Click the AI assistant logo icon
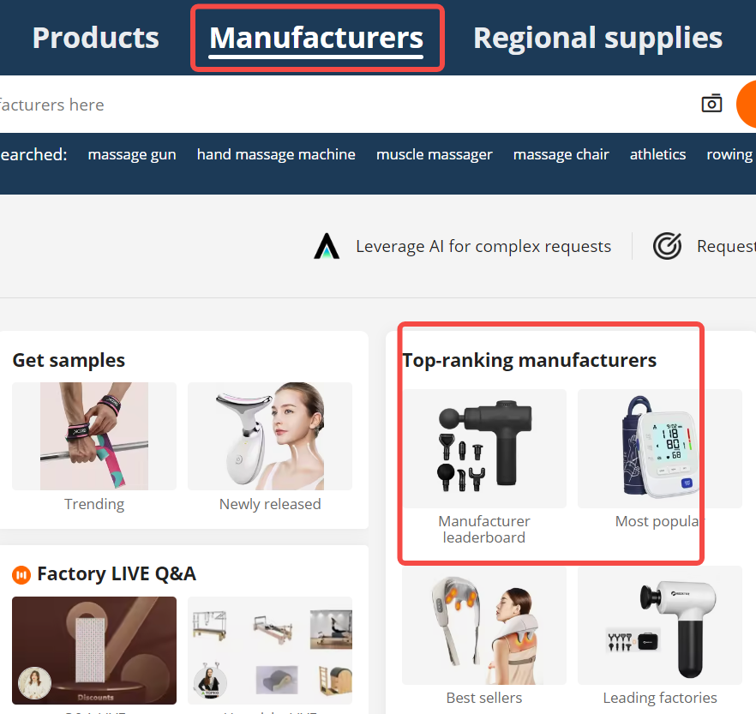This screenshot has width=756, height=714. click(327, 246)
